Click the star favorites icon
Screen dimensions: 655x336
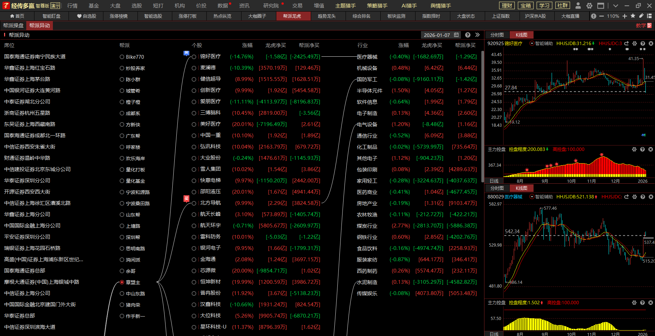[x=633, y=16]
